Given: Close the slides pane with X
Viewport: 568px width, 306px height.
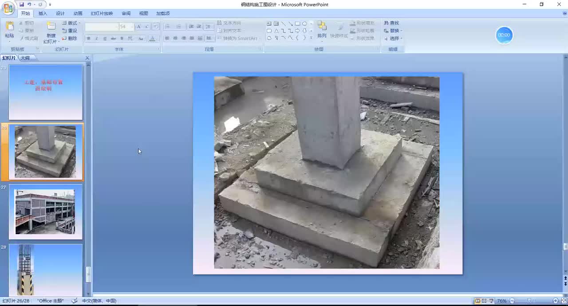Looking at the screenshot, I should click(x=87, y=58).
